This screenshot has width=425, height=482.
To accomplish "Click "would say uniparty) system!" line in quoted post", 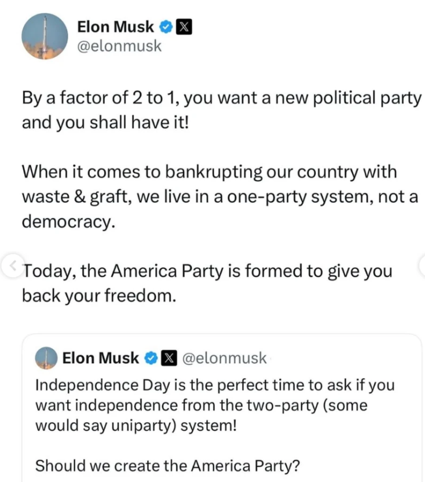I will [x=135, y=425].
